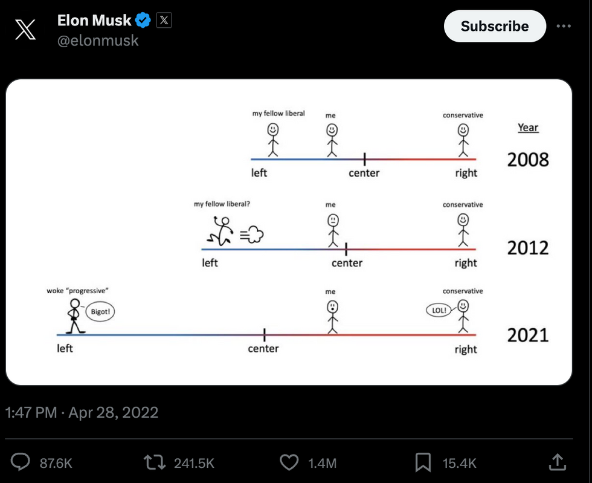Open the @elonmusk handle link
The height and width of the screenshot is (483, 592).
pos(98,41)
